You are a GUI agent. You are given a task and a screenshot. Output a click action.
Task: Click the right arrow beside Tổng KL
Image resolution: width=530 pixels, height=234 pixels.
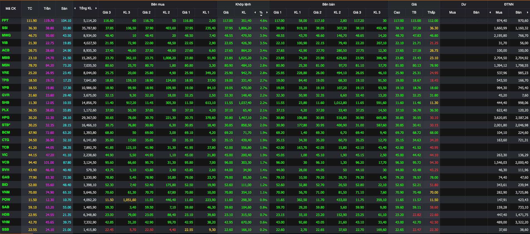tap(96, 8)
